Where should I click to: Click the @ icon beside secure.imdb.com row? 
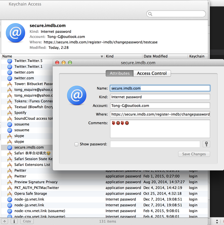(x=10, y=147)
